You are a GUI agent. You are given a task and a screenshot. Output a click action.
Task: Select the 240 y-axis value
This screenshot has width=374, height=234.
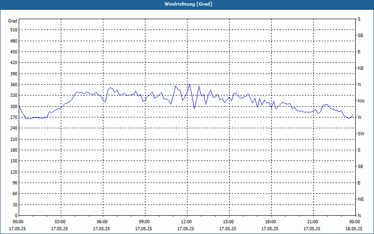click(14, 128)
